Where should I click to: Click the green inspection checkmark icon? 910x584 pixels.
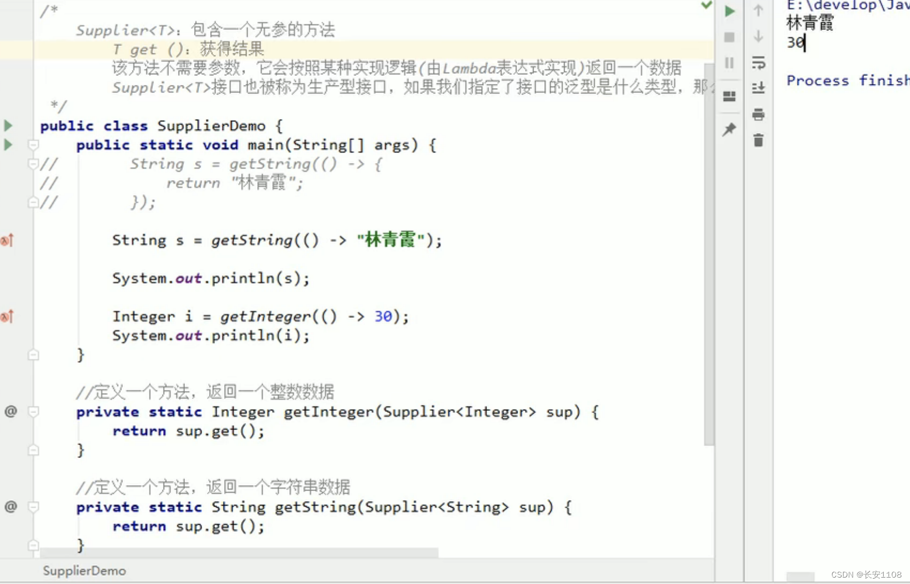pyautogui.click(x=707, y=5)
